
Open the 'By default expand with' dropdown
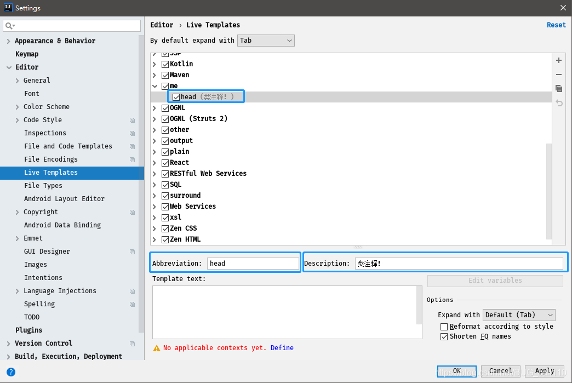click(x=266, y=40)
